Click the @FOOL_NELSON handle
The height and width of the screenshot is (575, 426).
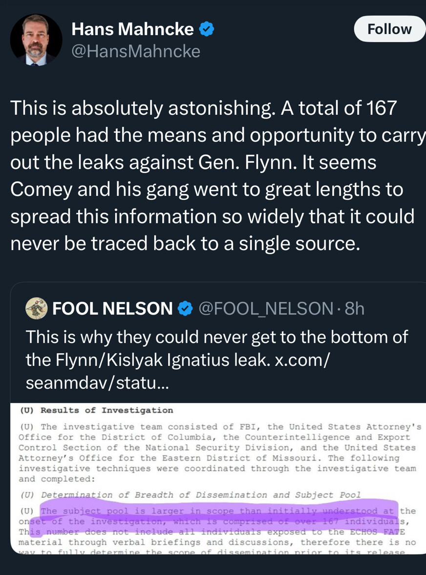click(266, 309)
